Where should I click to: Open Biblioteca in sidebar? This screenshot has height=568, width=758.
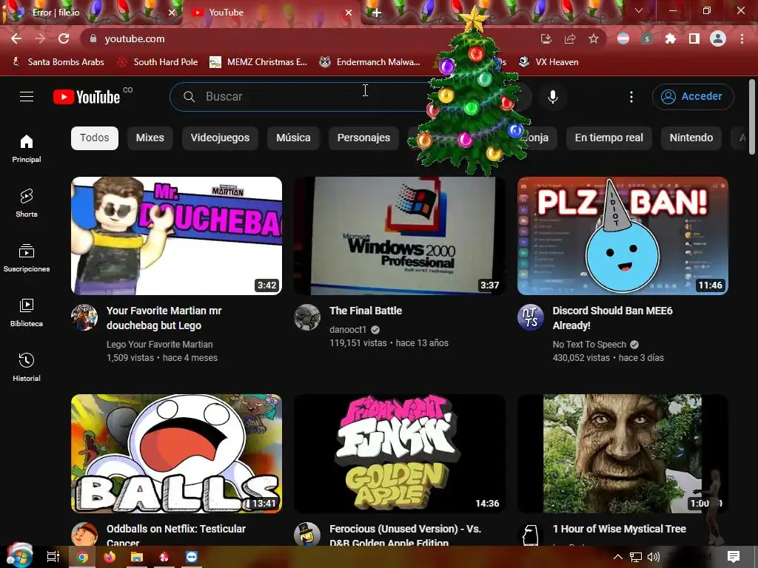click(27, 313)
